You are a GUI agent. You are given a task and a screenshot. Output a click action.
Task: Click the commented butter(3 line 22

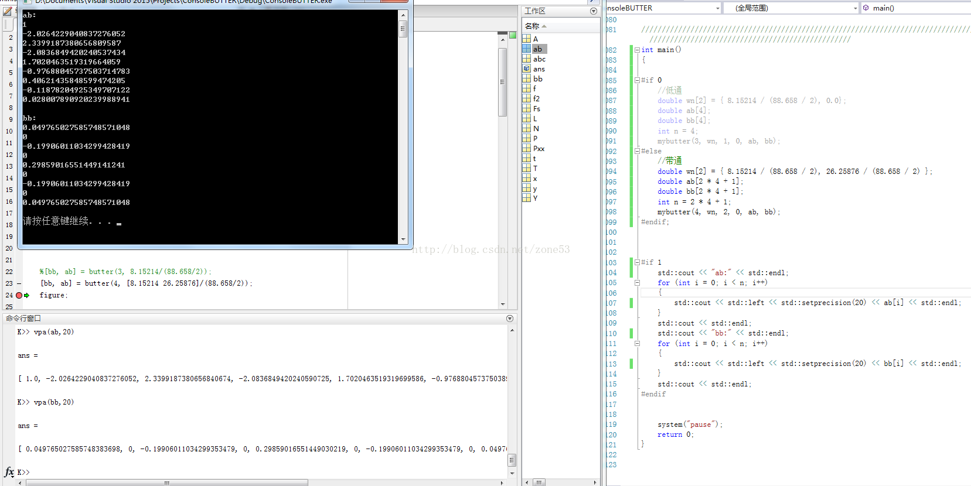click(x=125, y=272)
